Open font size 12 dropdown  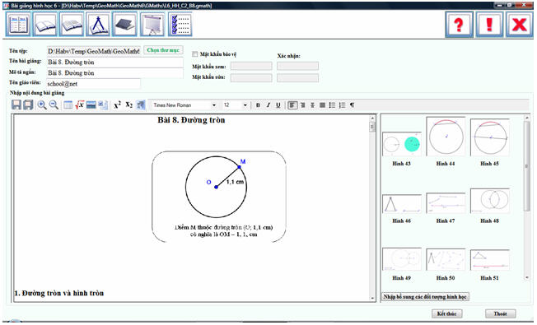tap(235, 105)
